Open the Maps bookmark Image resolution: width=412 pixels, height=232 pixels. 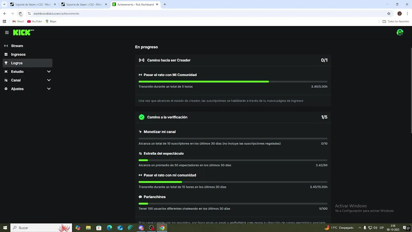pos(51,22)
